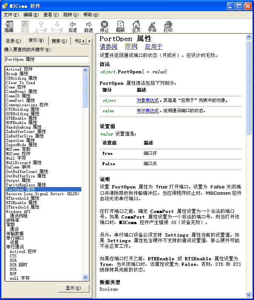Viewport: 254px width, 300px height.
Task: Follow the 对象表达式 link
Action: coord(148,100)
